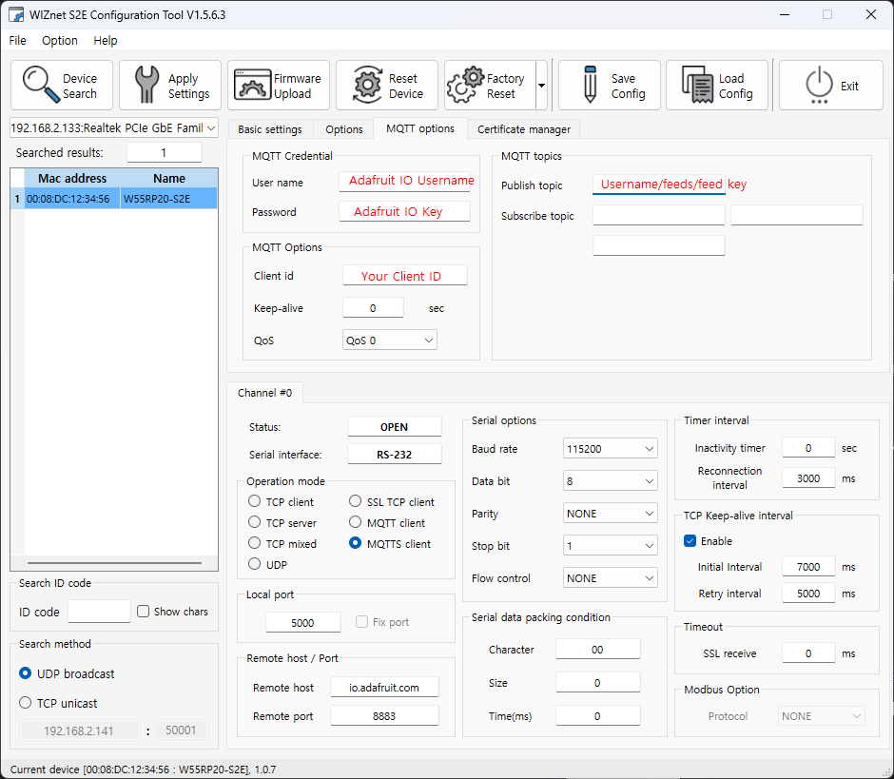Click the Device Search magnifier icon
The height and width of the screenshot is (779, 894).
click(41, 85)
